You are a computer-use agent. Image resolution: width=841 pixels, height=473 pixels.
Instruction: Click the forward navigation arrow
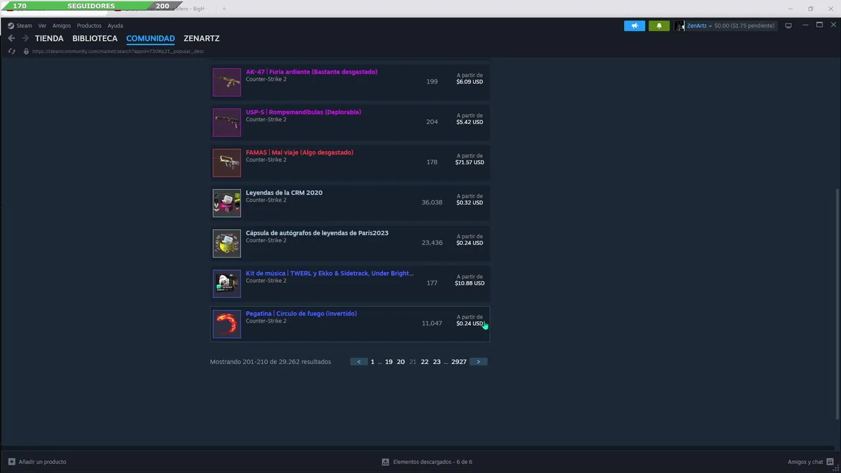coord(25,38)
